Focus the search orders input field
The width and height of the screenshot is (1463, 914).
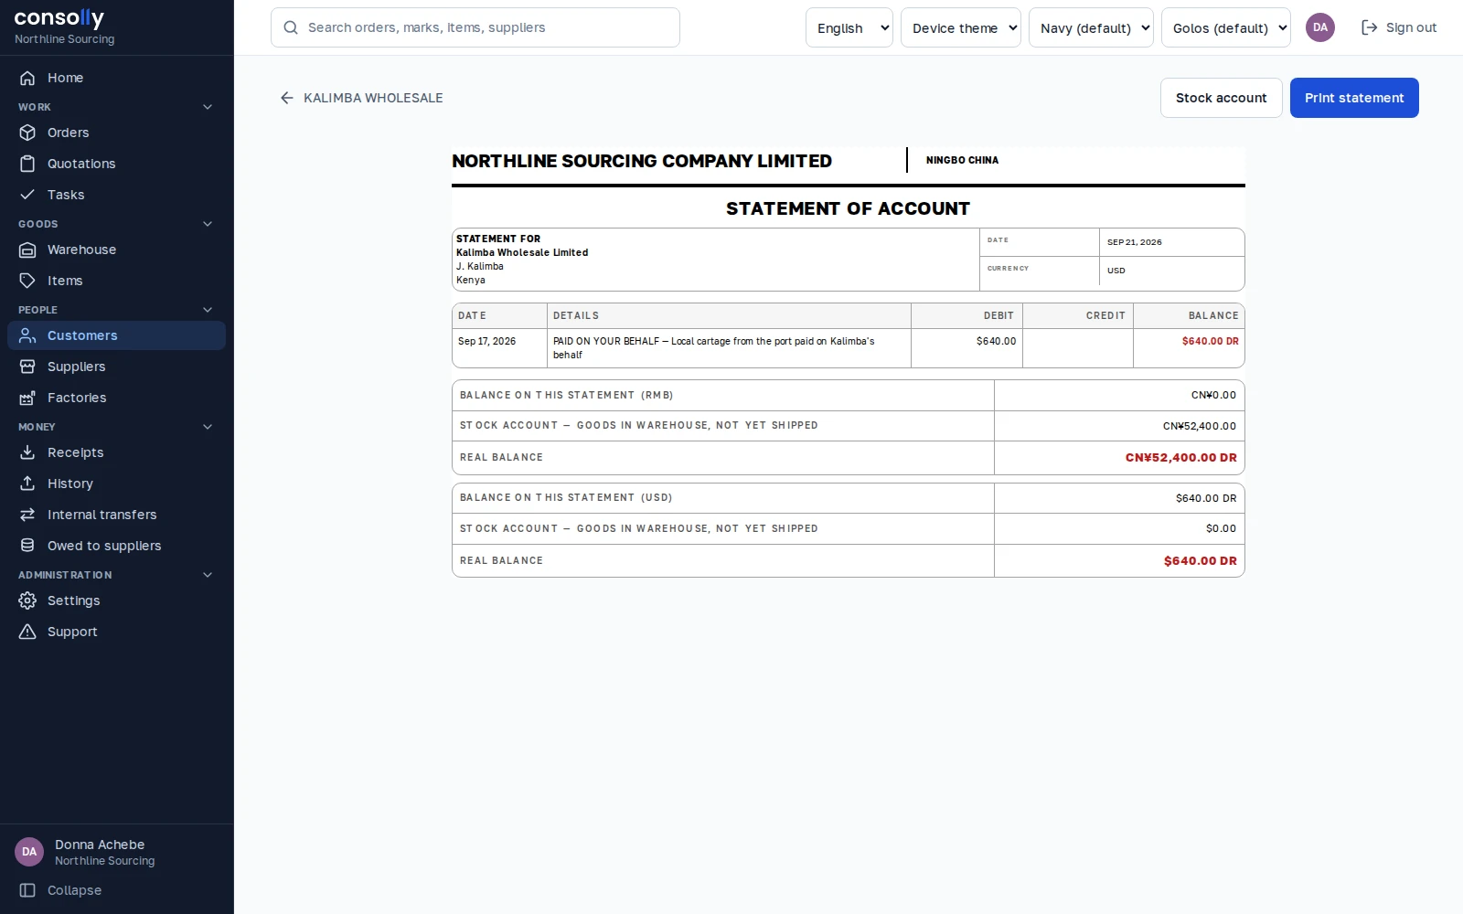coord(475,27)
